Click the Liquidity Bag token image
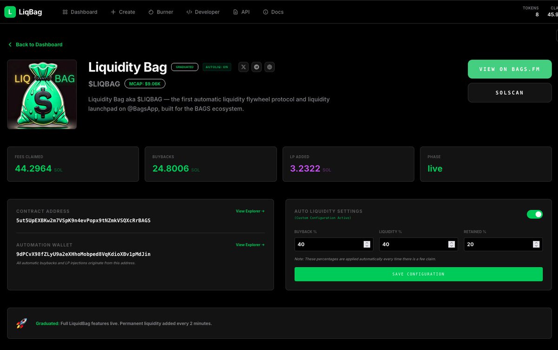558x350 pixels. [42, 94]
